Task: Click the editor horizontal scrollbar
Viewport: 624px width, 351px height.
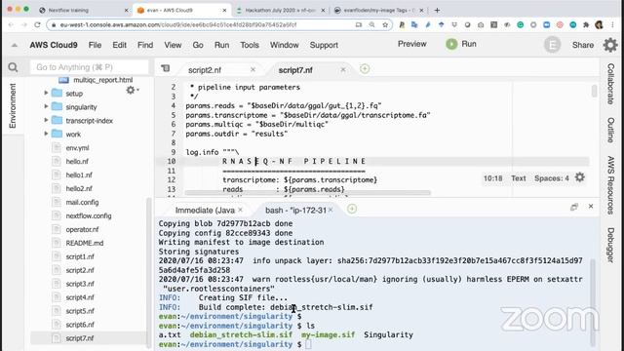Action: [x=307, y=193]
